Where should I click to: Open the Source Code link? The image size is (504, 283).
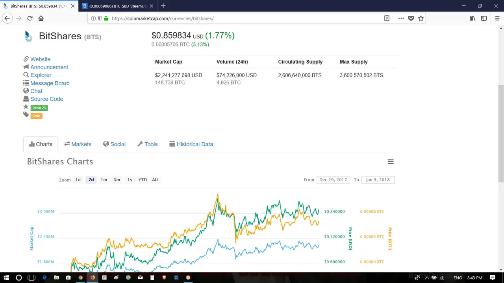[46, 99]
